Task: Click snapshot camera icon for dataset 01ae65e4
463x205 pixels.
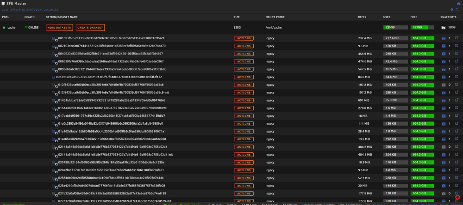Action: [x=443, y=139]
